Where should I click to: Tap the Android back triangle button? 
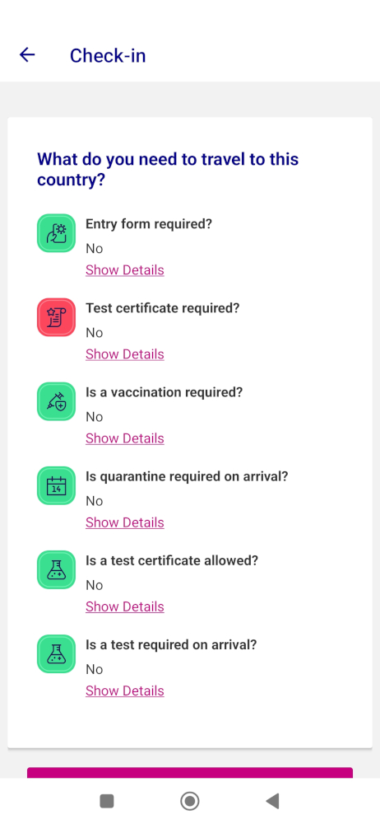click(272, 801)
